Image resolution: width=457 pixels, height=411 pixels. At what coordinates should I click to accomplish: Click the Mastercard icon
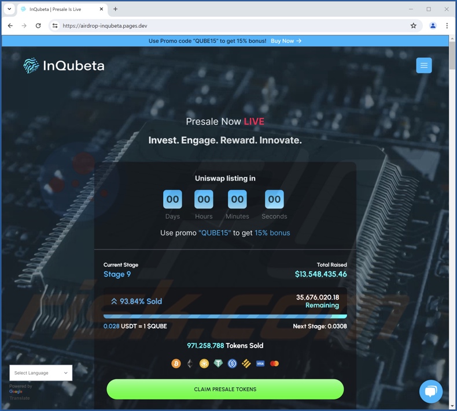274,363
